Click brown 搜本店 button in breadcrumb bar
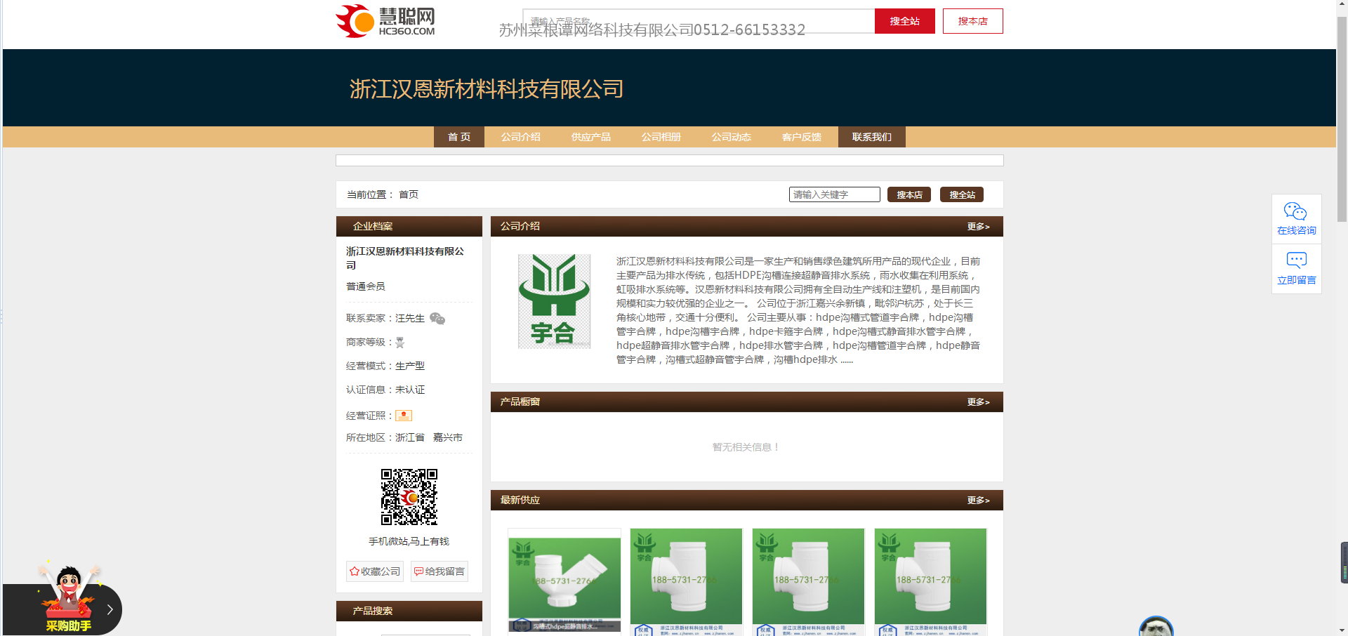This screenshot has height=636, width=1348. tap(909, 194)
